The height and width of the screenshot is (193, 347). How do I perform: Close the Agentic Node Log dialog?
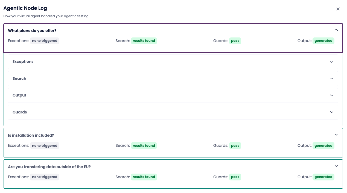(x=338, y=9)
